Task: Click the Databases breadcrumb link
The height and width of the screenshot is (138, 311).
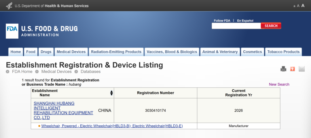Action: click(x=90, y=71)
